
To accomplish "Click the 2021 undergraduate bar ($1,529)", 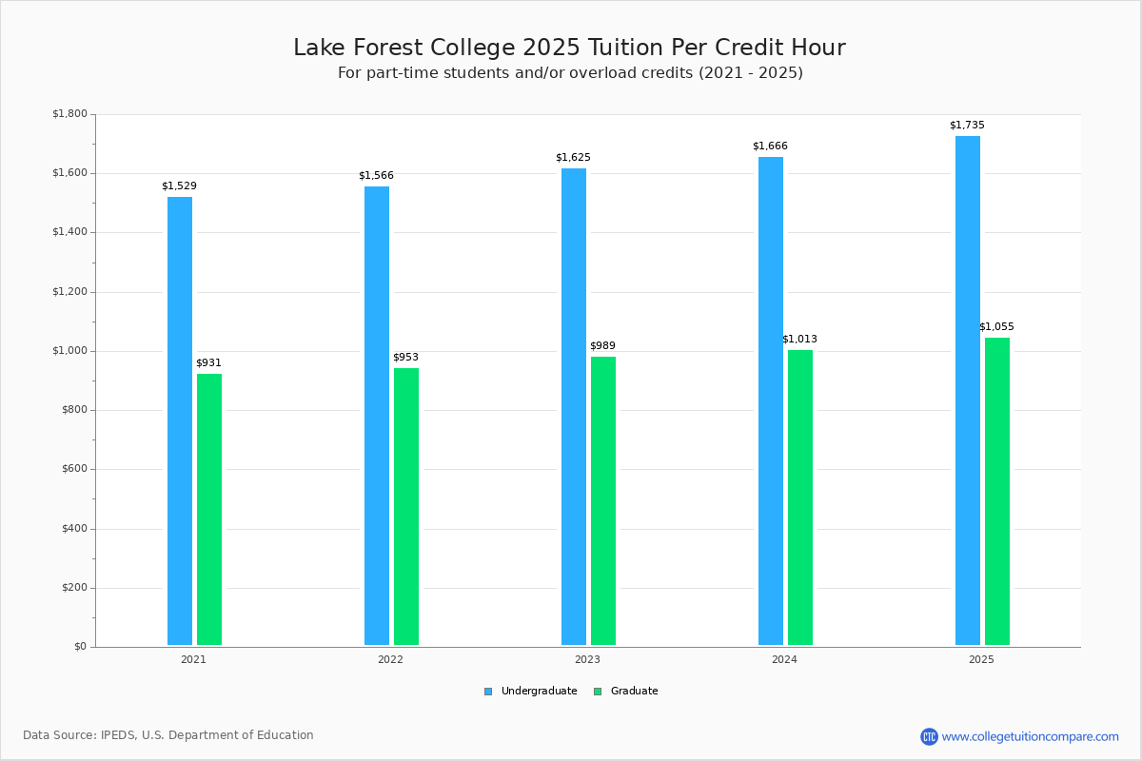I will click(x=180, y=420).
